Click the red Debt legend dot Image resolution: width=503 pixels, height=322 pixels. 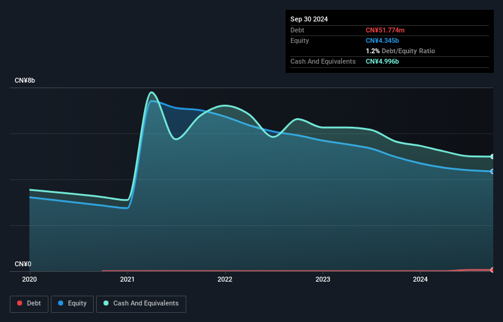pos(20,303)
